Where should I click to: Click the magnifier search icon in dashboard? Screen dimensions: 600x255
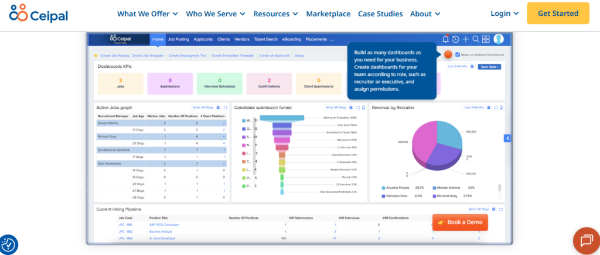tap(476, 39)
